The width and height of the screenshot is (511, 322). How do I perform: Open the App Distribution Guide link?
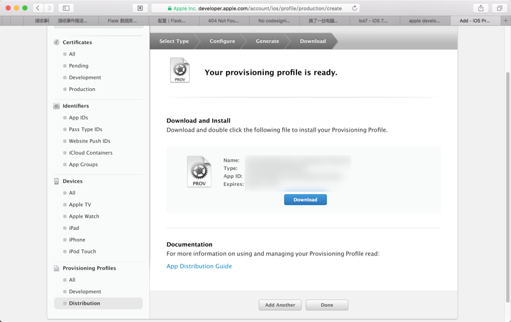tap(199, 266)
